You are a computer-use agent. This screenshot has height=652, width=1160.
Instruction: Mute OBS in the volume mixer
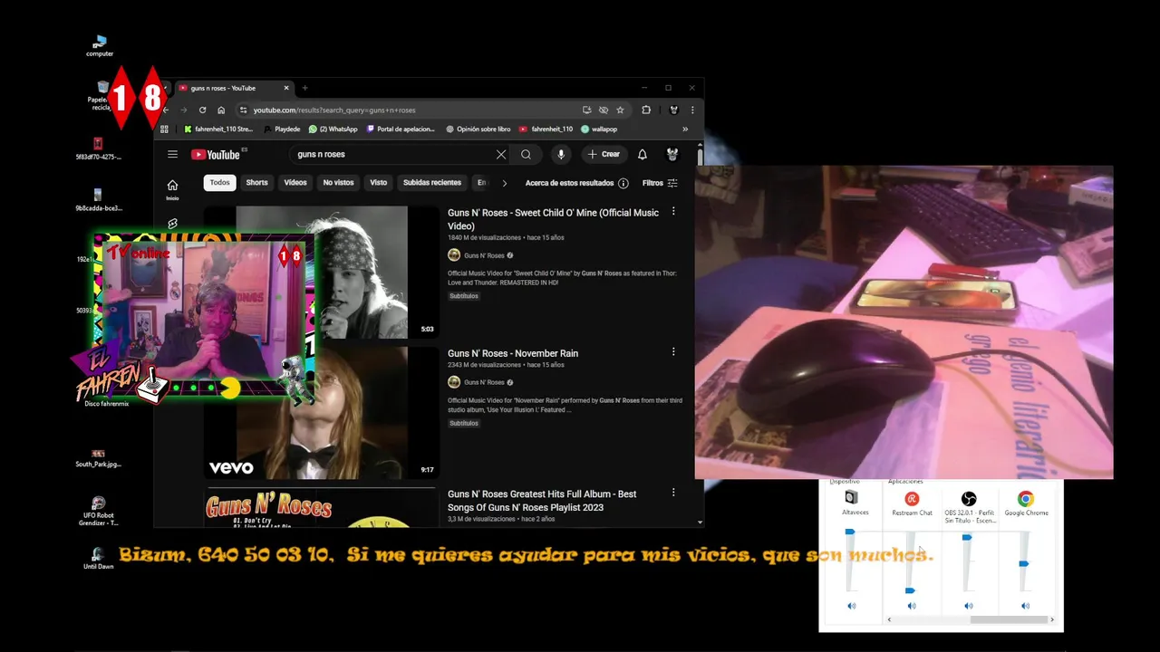pos(968,606)
